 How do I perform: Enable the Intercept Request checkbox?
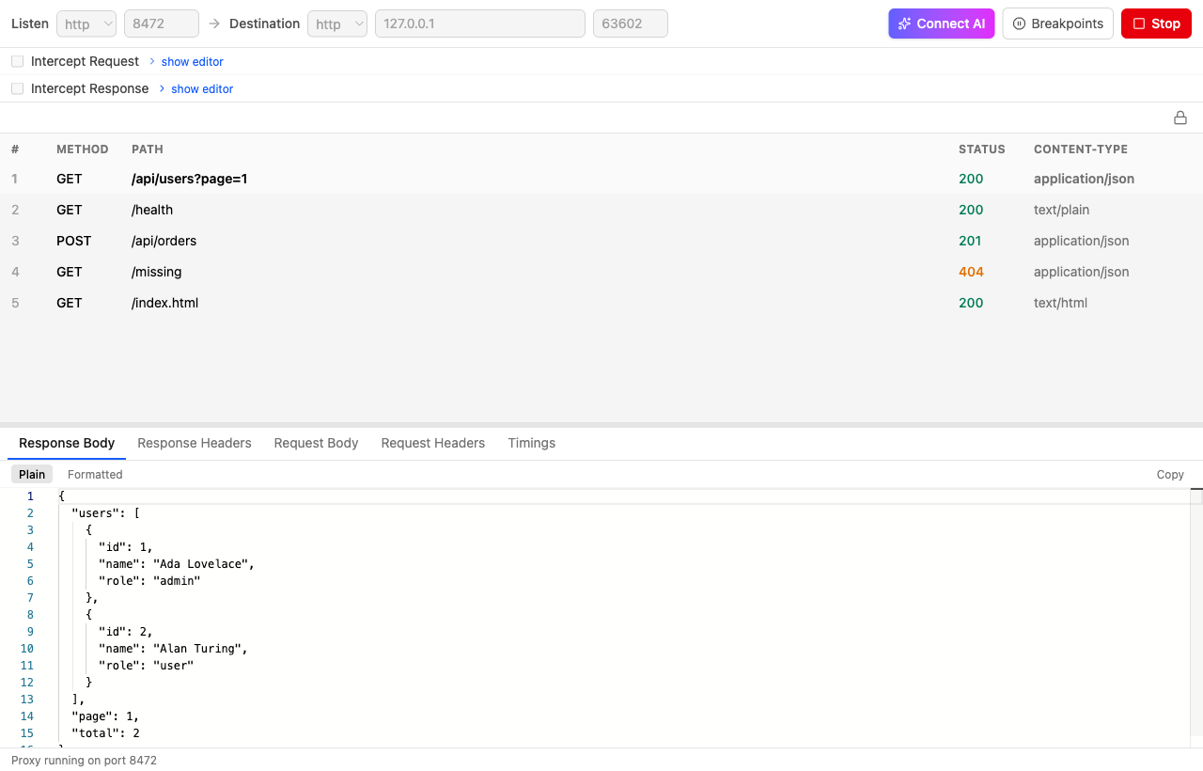17,61
